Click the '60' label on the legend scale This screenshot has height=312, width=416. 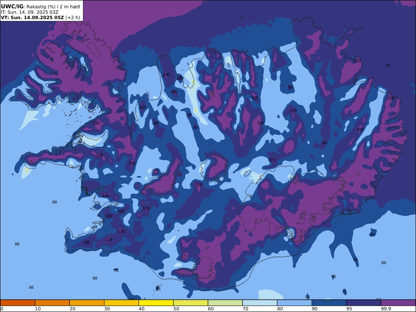(x=211, y=309)
